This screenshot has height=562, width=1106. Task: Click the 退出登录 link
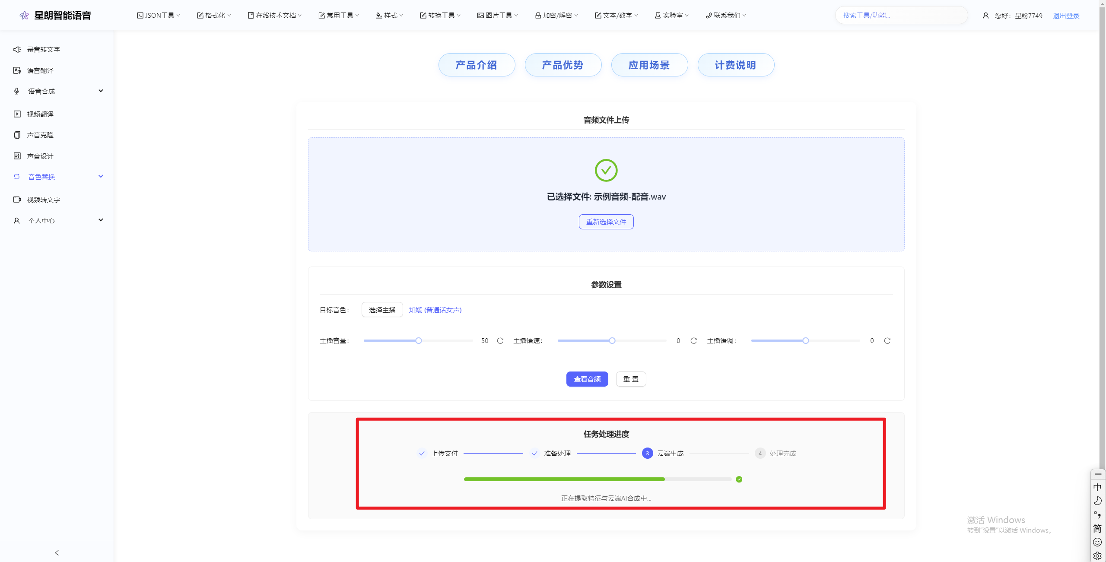pos(1066,16)
